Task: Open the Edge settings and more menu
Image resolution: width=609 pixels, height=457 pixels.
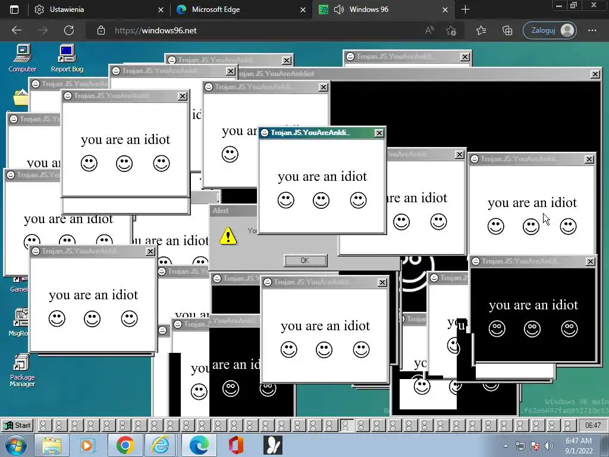Action: 592,30
